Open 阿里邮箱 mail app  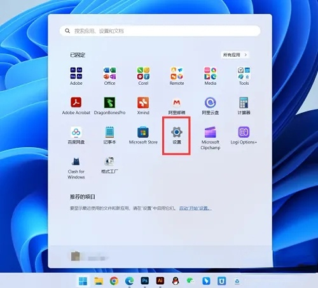177,106
